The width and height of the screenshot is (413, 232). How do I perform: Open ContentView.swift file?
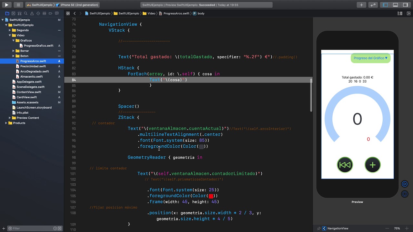(x=29, y=92)
